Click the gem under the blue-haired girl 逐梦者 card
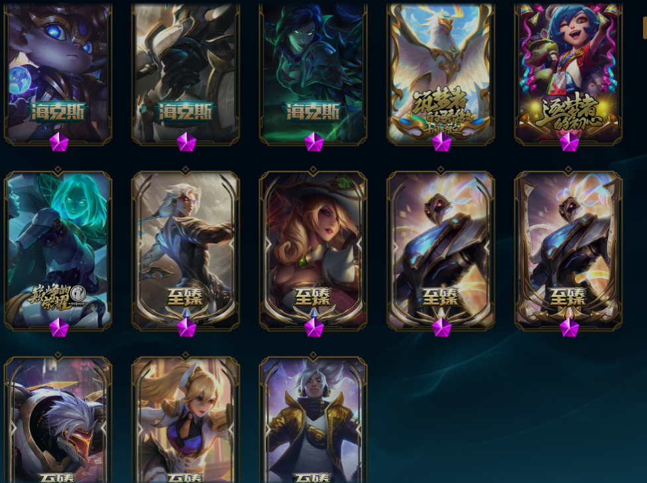 coord(569,142)
